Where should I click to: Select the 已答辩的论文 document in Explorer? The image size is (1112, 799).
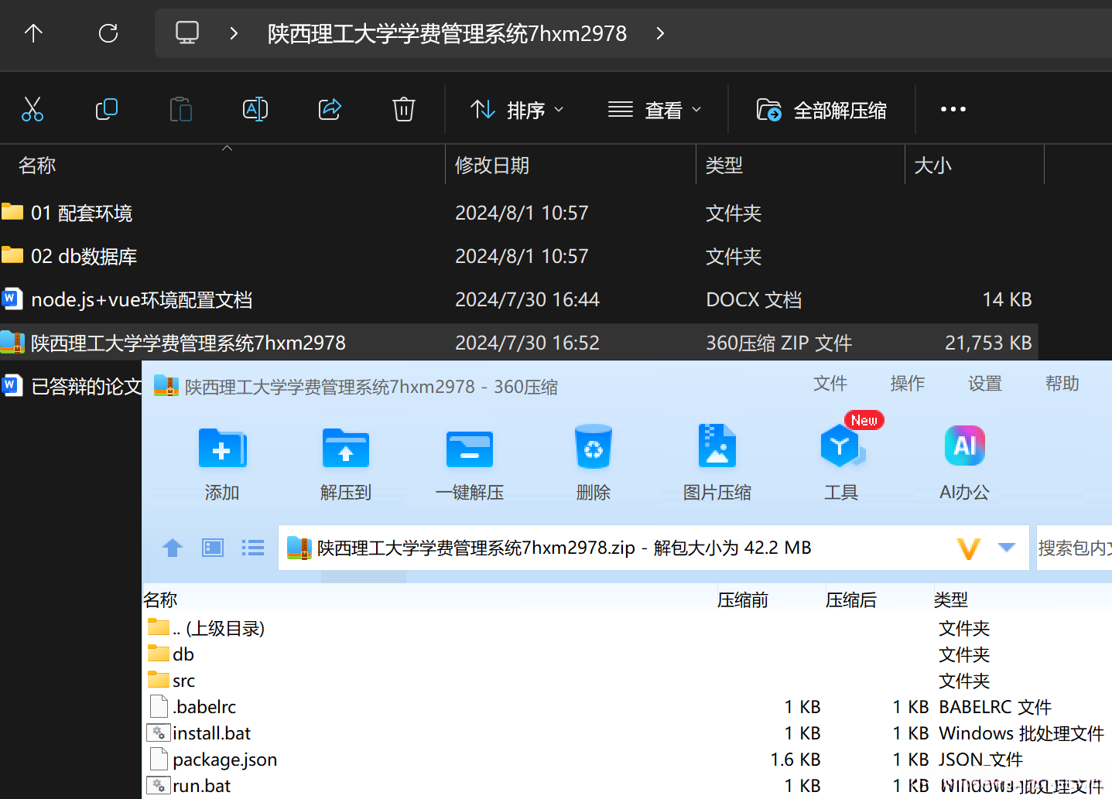pos(71,386)
